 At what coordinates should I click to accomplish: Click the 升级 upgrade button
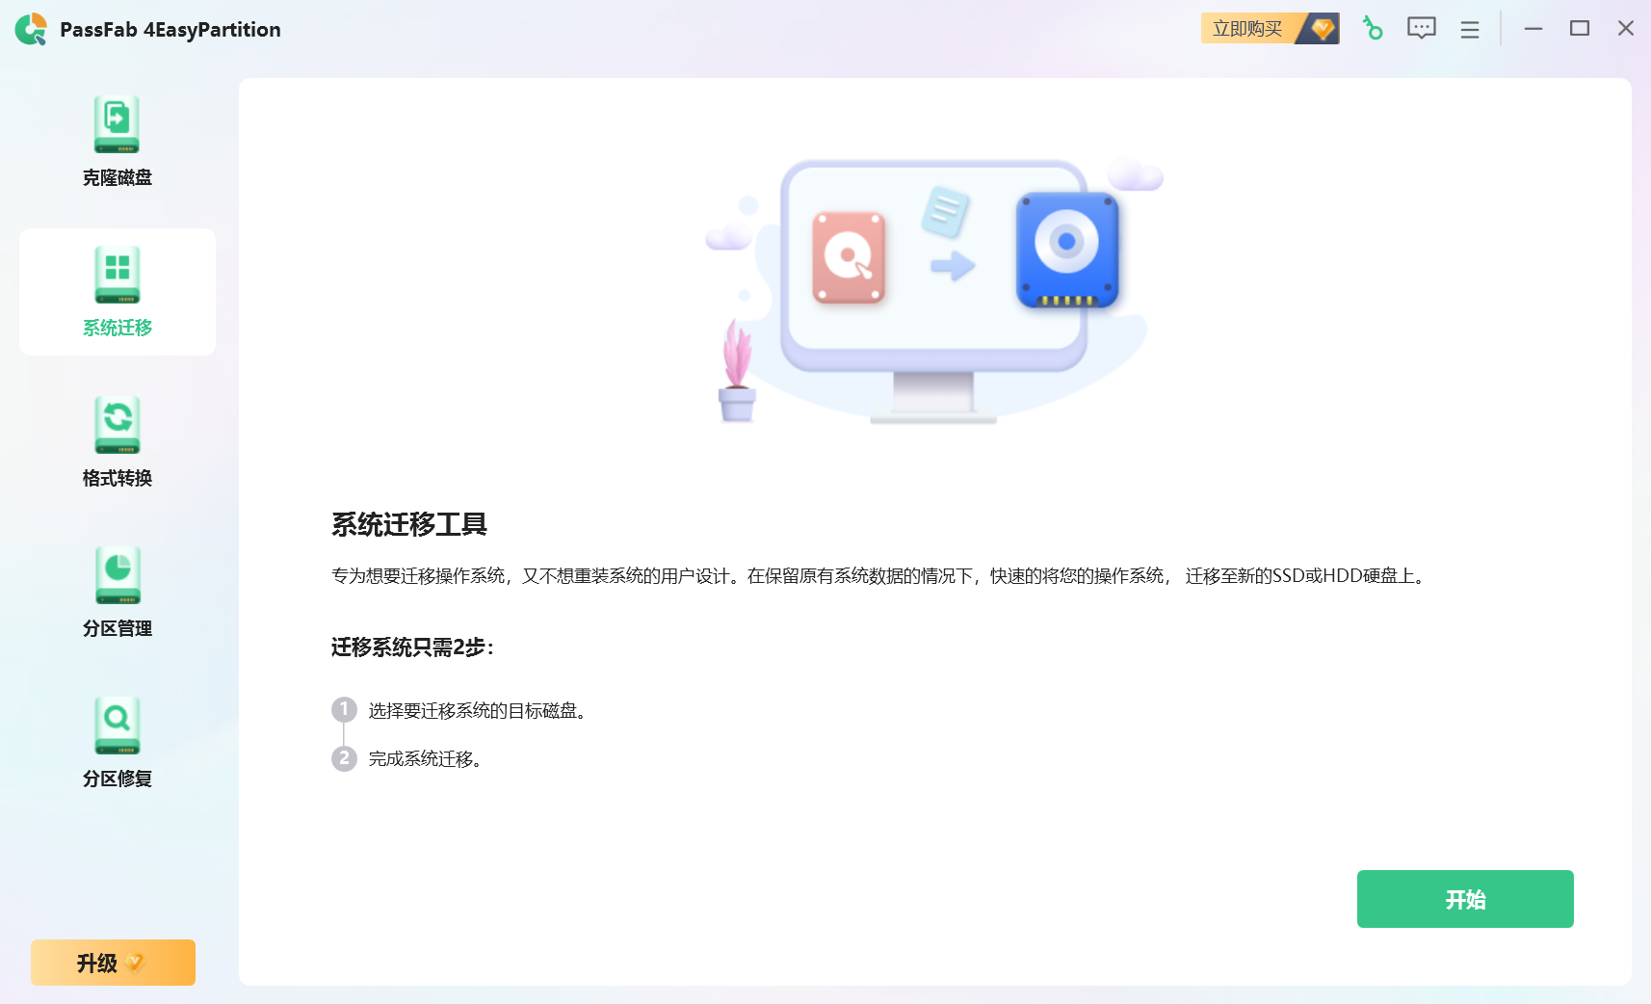(x=113, y=963)
